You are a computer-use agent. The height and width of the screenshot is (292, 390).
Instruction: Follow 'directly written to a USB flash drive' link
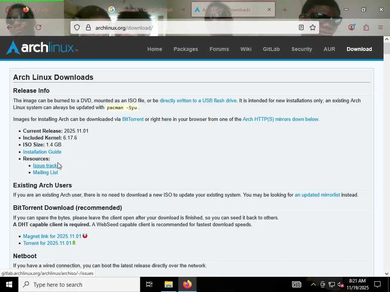click(198, 100)
